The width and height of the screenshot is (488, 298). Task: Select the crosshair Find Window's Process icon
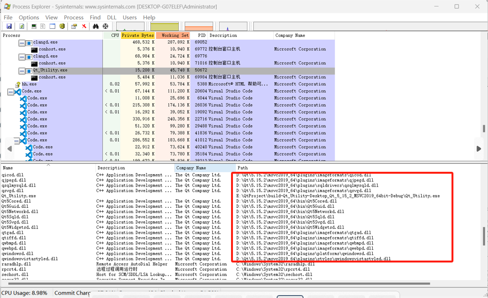(106, 26)
